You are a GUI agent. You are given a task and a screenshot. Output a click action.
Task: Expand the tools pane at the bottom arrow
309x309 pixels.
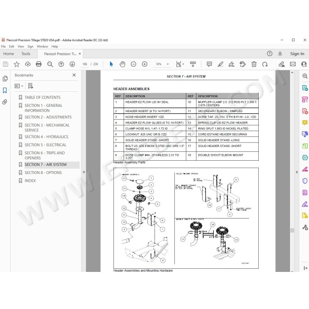coord(305,268)
